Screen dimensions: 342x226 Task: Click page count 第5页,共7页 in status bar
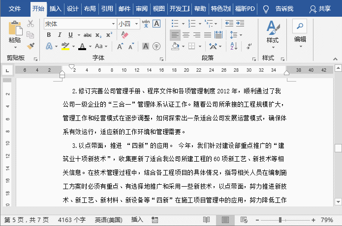(x=27, y=220)
